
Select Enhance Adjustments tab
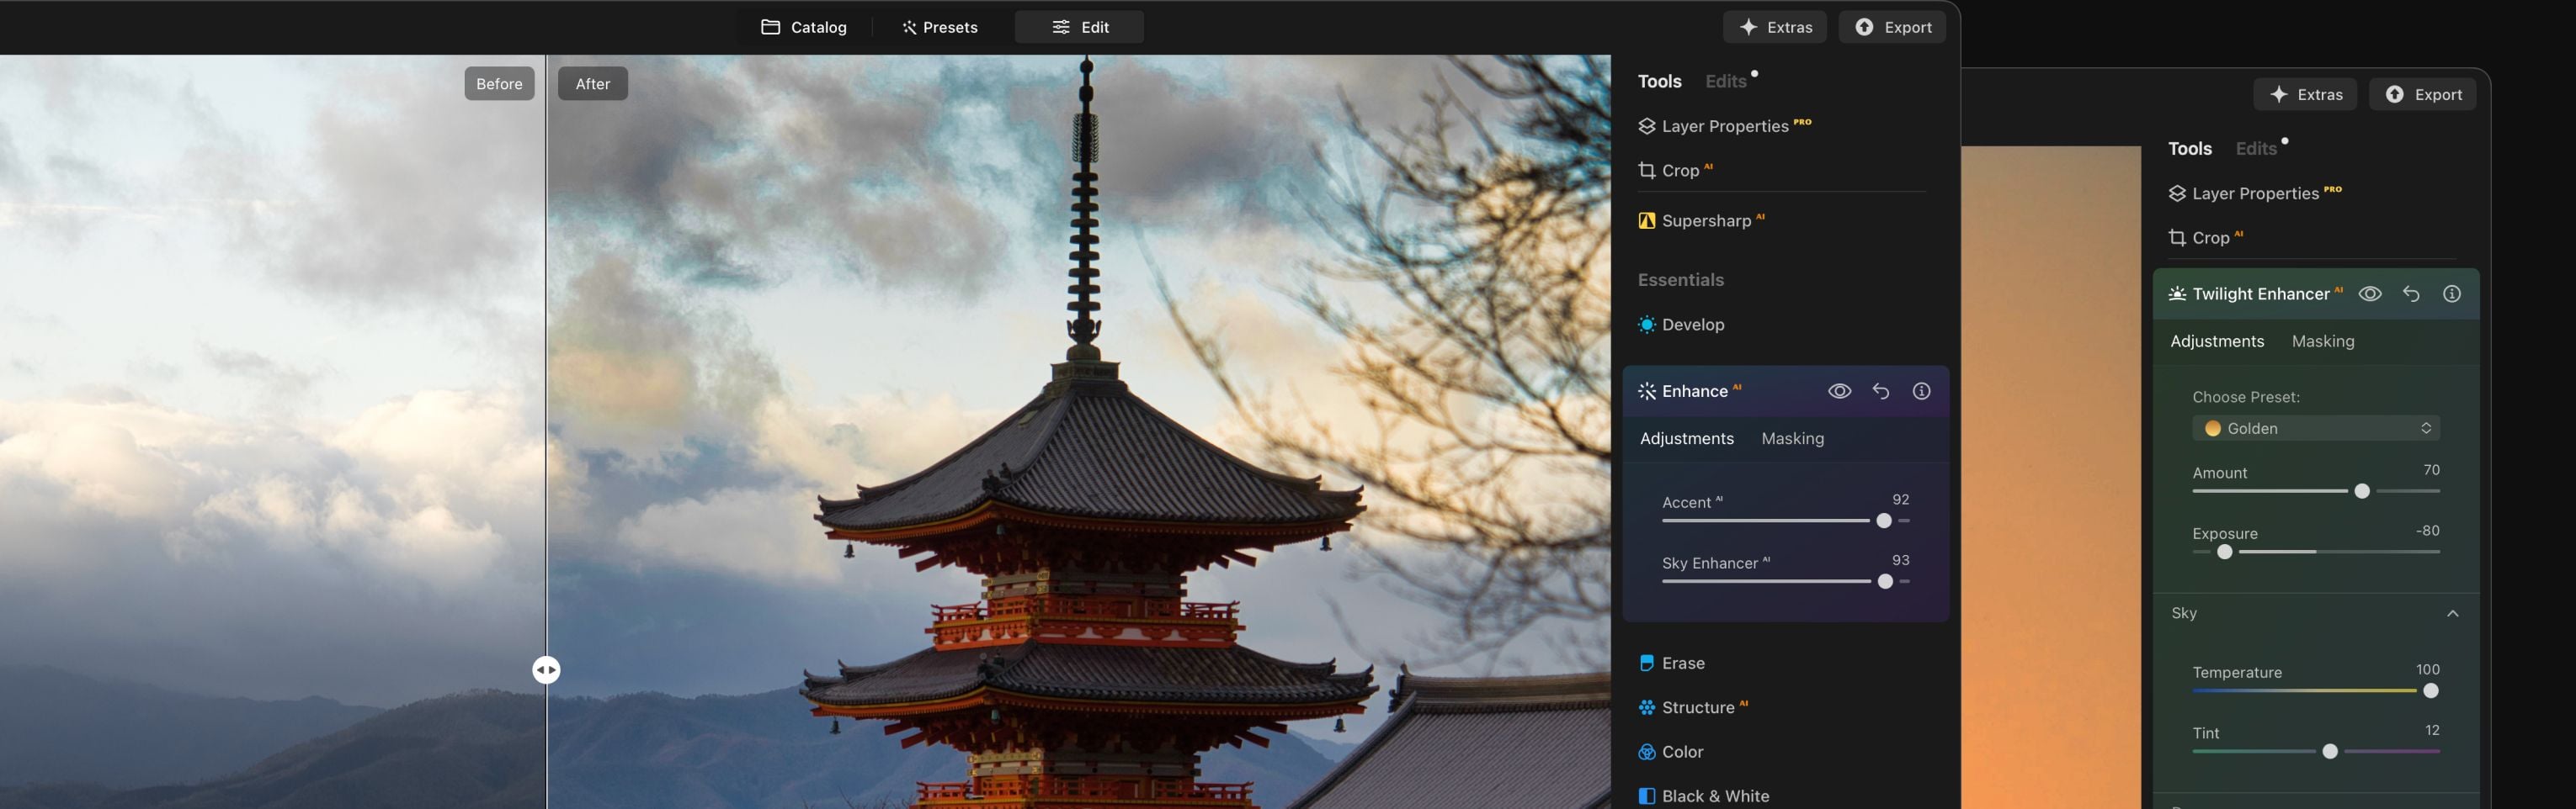click(1686, 438)
